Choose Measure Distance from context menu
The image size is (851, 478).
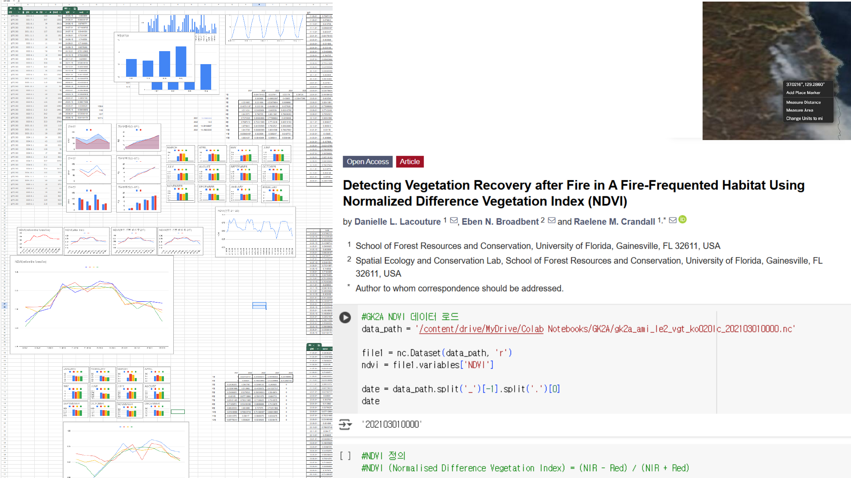[803, 102]
